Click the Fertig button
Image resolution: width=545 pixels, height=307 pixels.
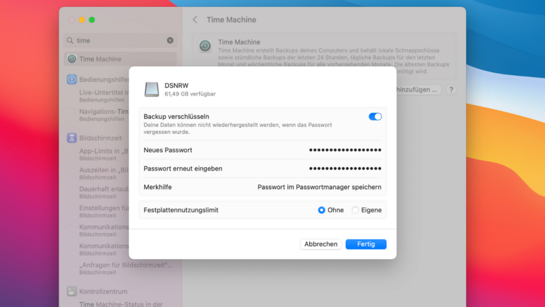click(366, 244)
